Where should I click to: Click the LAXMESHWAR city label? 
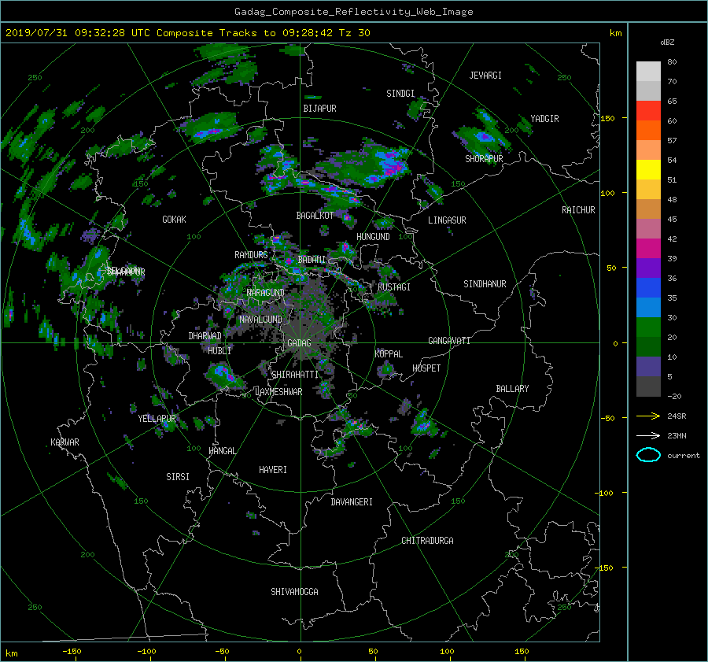pyautogui.click(x=278, y=392)
